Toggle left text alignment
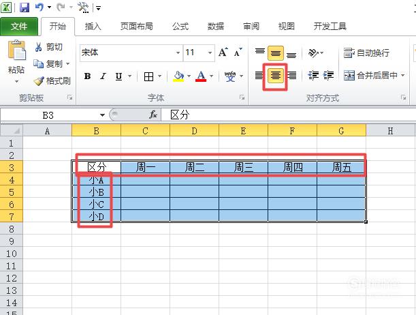The width and height of the screenshot is (416, 315). coord(259,76)
